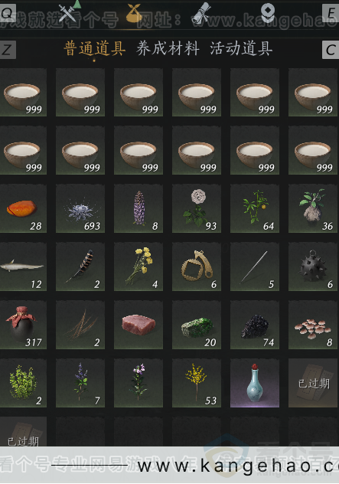The image size is (339, 484).
Task: Select the expired 已过期 item in last column
Action: coord(313,383)
